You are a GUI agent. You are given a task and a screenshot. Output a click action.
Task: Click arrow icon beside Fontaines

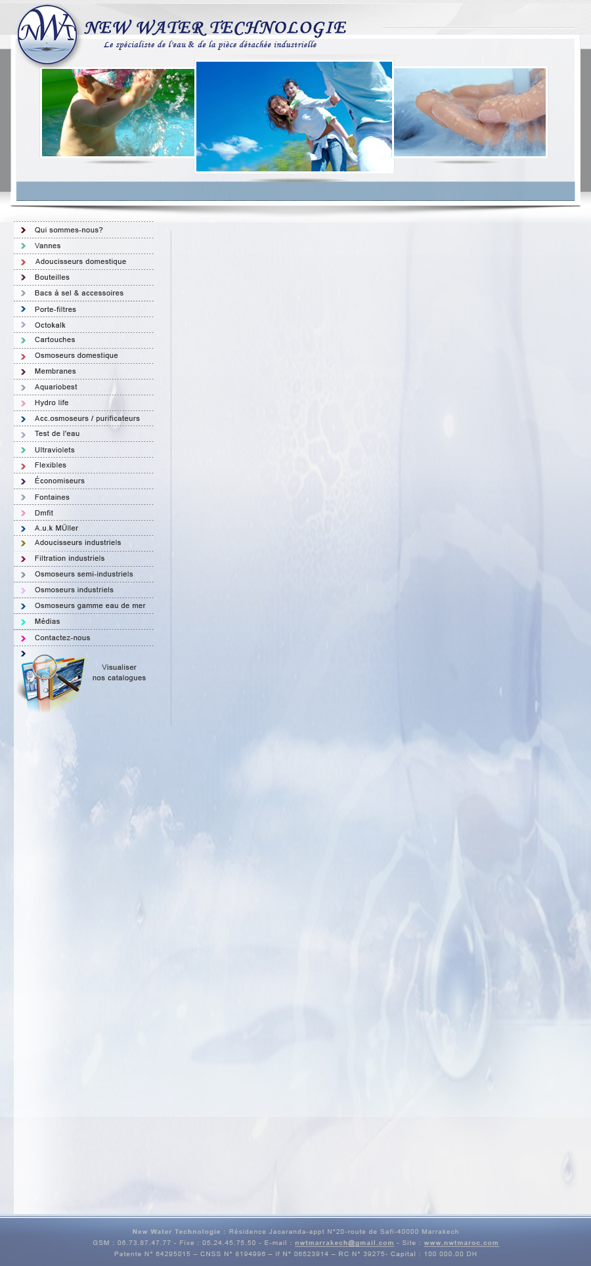23,498
